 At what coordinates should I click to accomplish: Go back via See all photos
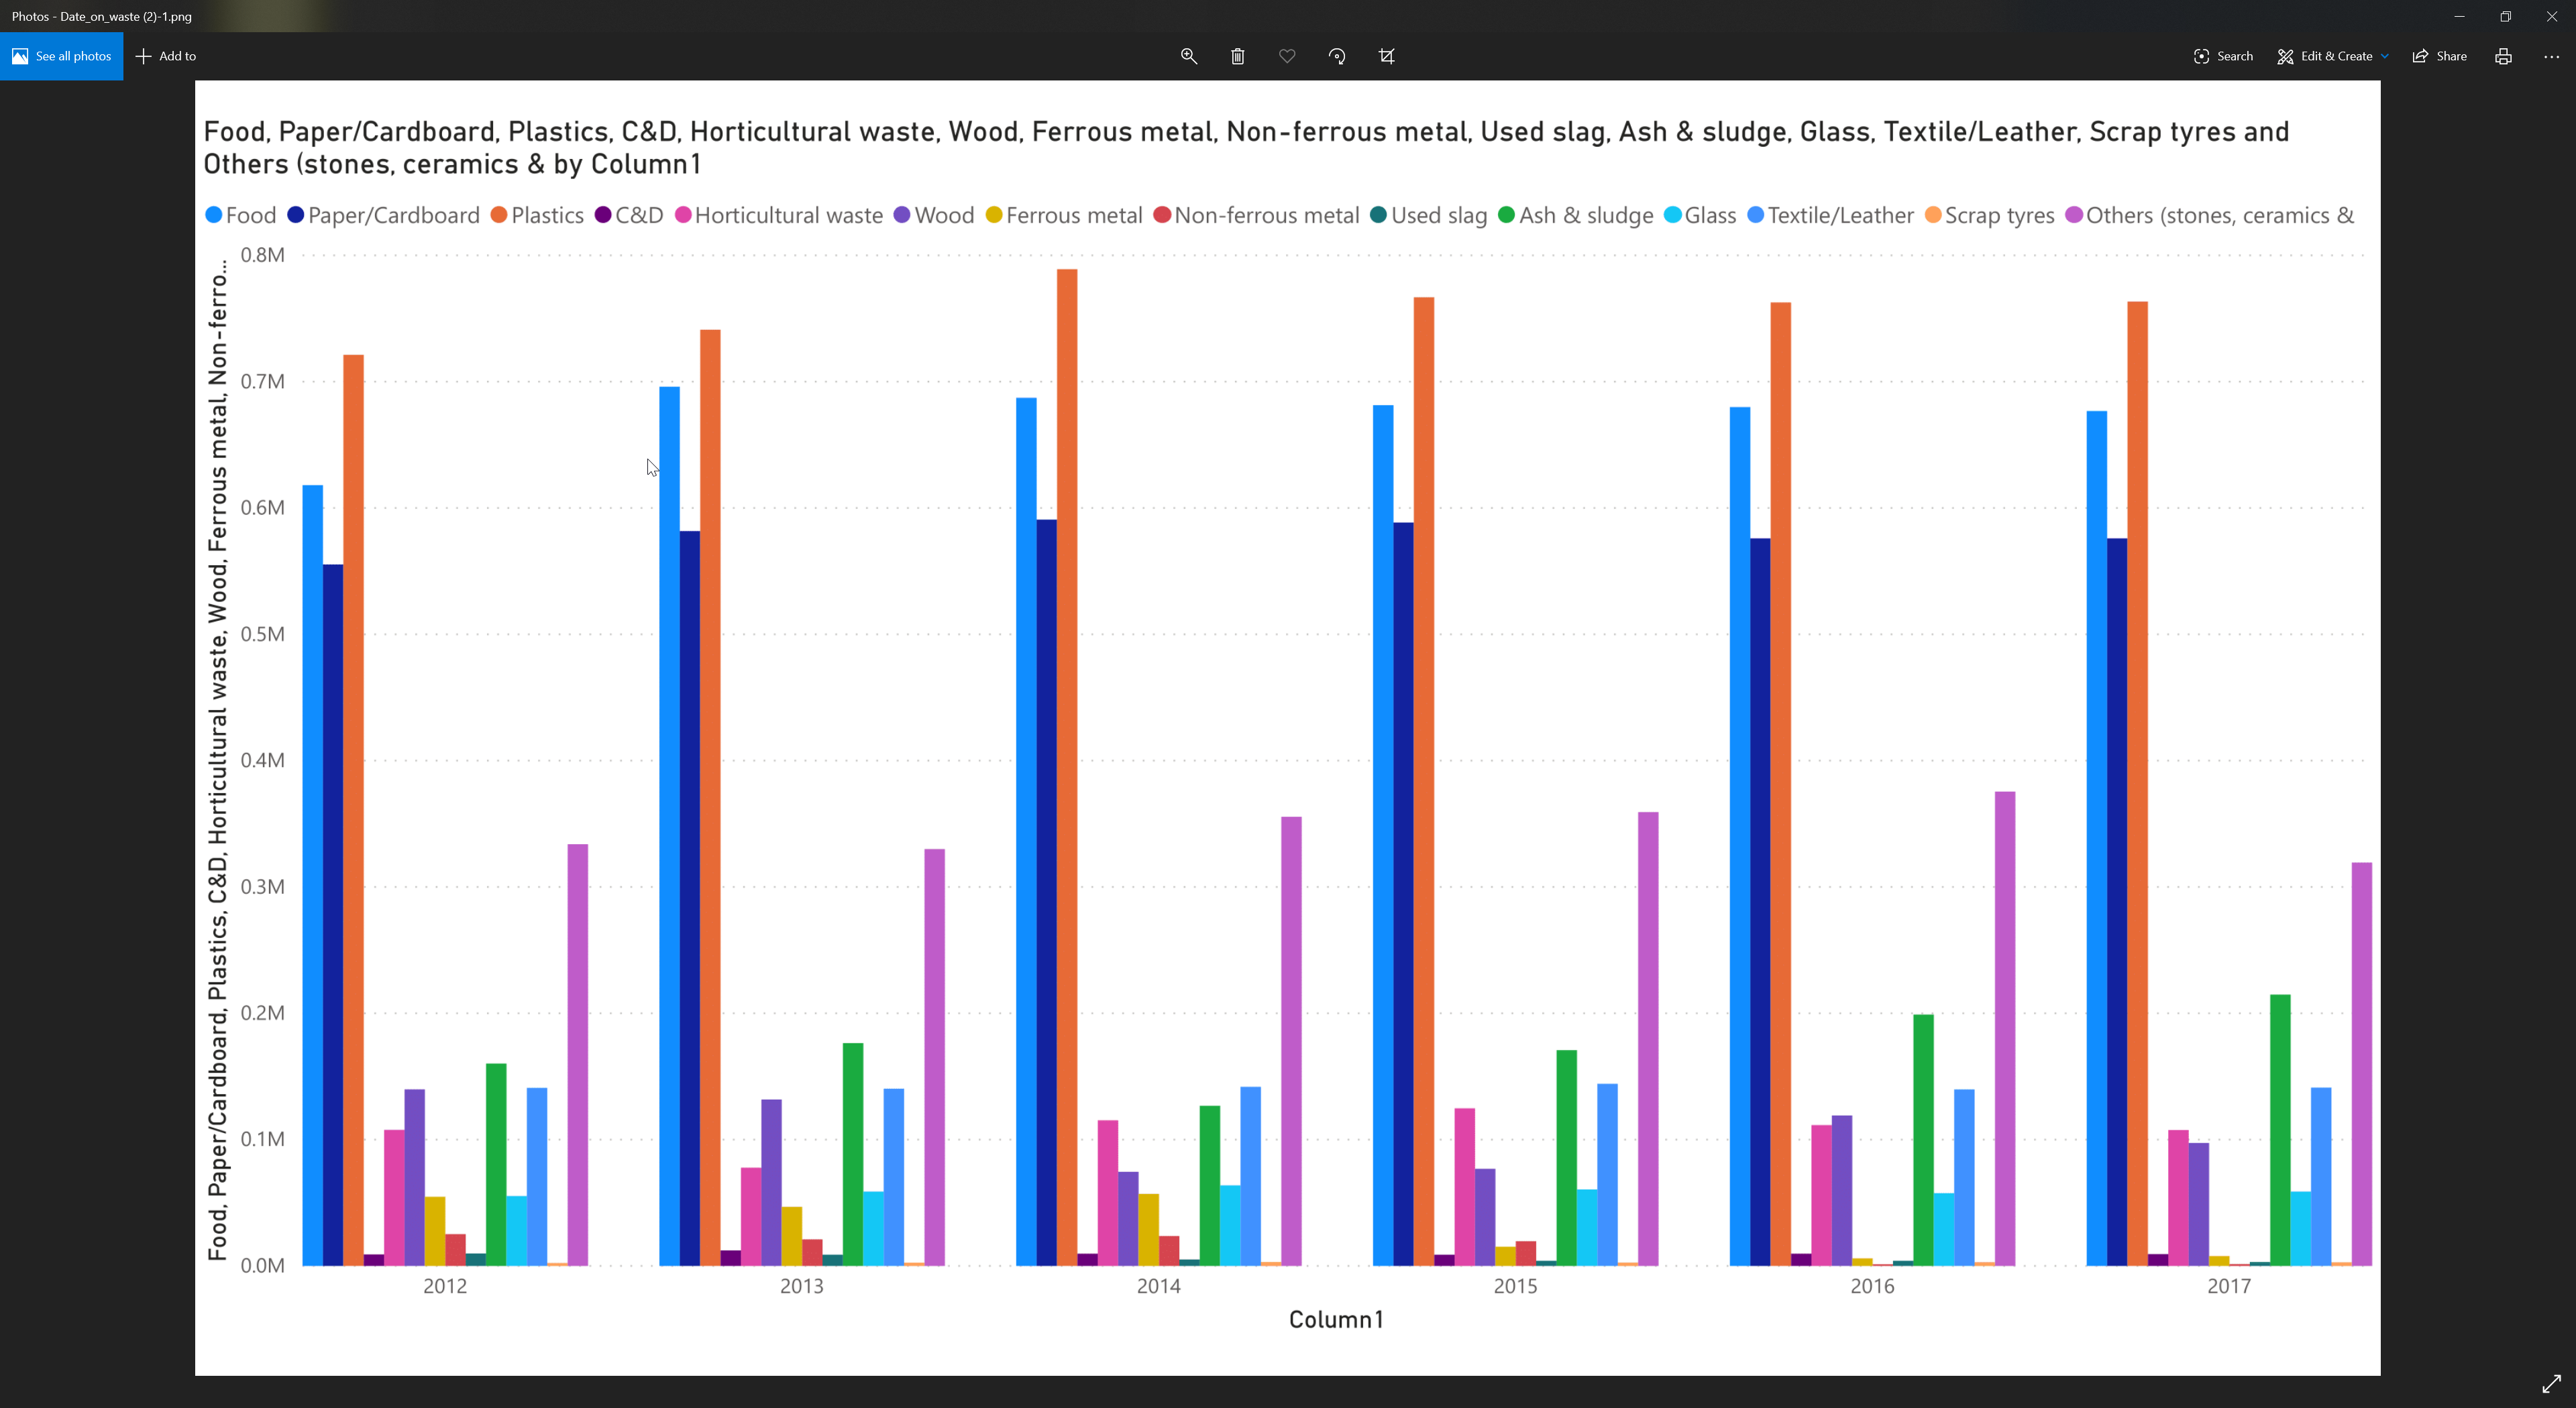click(61, 56)
